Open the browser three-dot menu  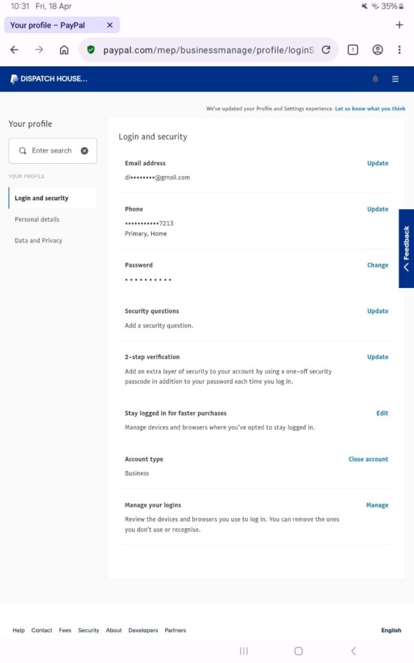[x=400, y=50]
